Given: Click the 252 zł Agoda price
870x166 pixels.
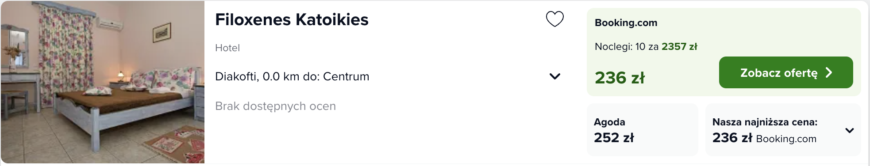Looking at the screenshot, I should coord(614,138).
